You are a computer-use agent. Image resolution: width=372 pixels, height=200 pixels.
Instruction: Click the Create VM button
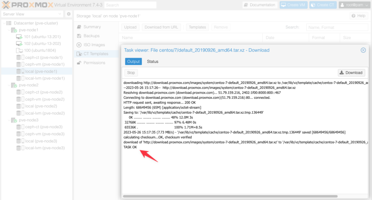coord(294,5)
